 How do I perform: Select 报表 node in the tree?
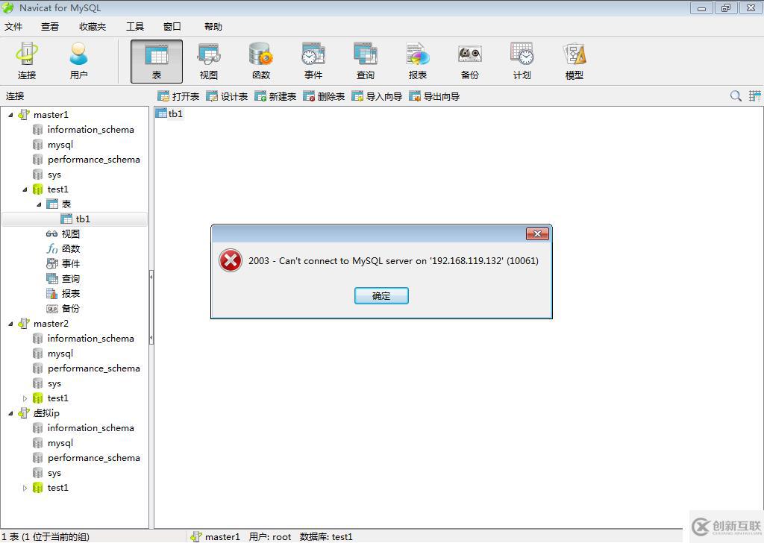pos(71,294)
